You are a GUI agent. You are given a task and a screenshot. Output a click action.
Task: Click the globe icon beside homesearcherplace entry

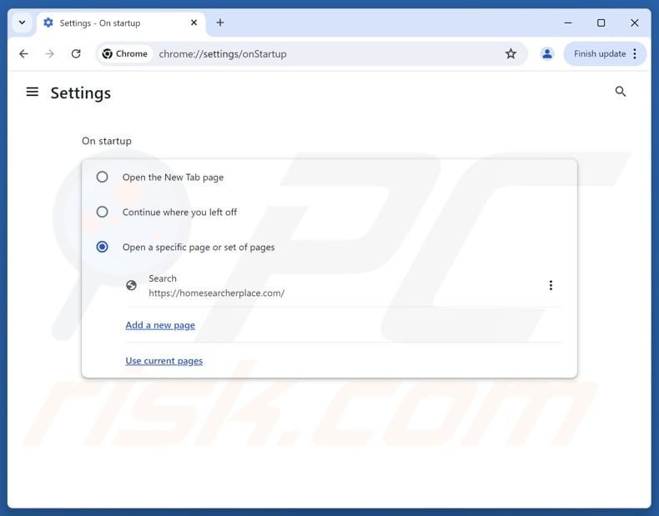pos(131,285)
